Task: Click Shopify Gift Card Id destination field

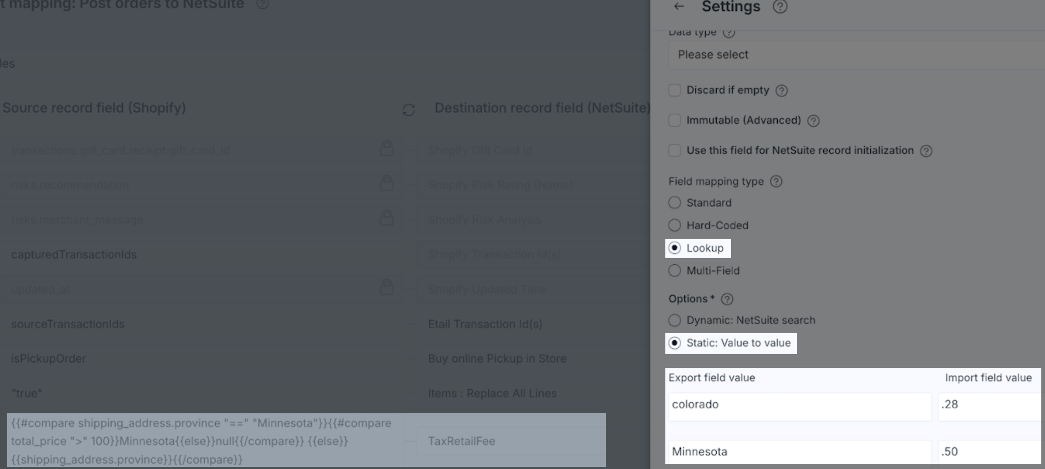Action: click(x=533, y=151)
